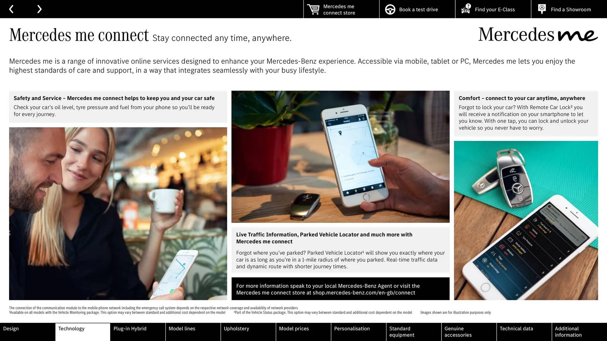This screenshot has width=607, height=341.
Task: Click the Find your E-Class car icon
Action: (465, 9)
